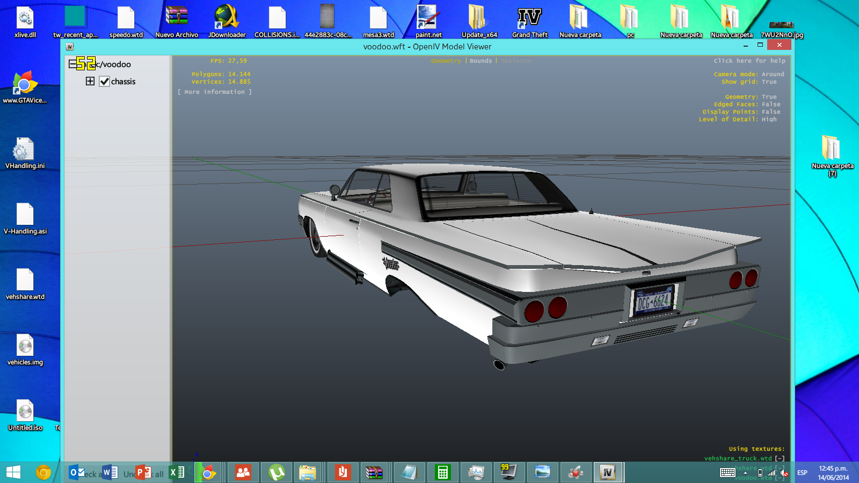Open the tw_recent_ap... desktop item
This screenshot has height=483, width=859.
pos(75,23)
